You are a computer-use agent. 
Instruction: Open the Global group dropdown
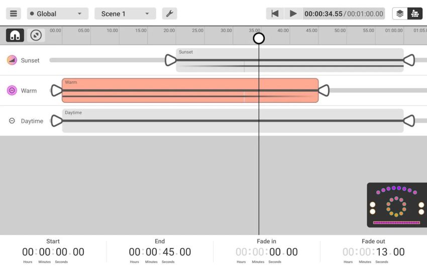click(x=57, y=14)
